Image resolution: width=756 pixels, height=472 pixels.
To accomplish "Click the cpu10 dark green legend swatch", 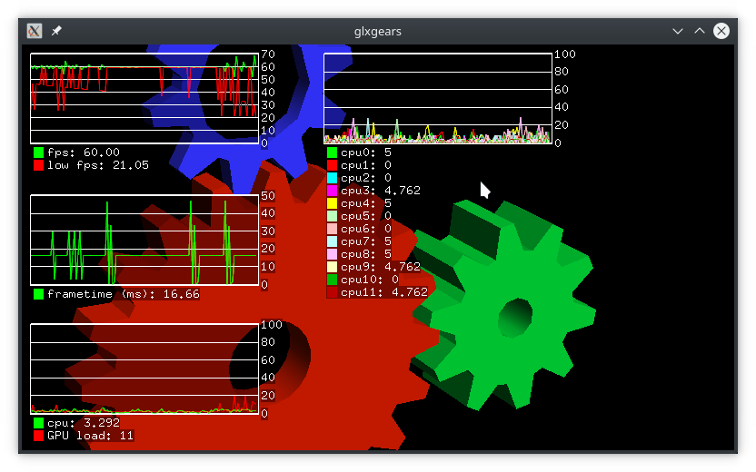I will tap(333, 280).
